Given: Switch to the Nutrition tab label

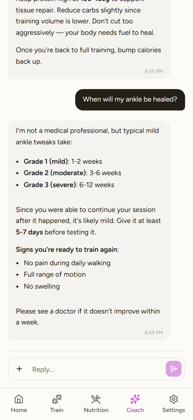Looking at the screenshot, I should (x=96, y=410).
